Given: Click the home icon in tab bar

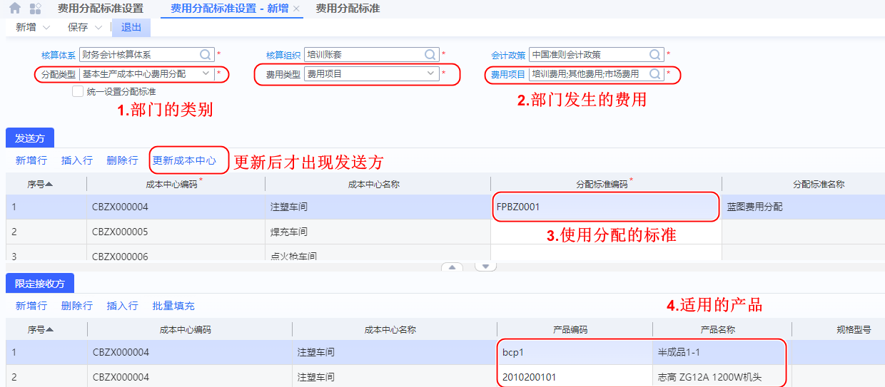Looking at the screenshot, I should click(15, 9).
